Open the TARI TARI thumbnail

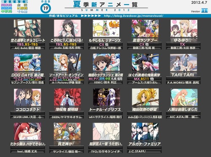click(184, 63)
